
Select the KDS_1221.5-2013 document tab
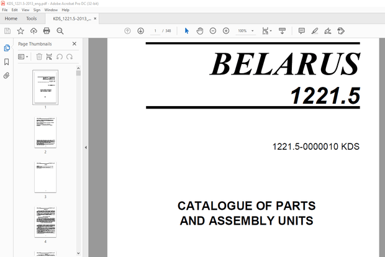click(x=72, y=19)
